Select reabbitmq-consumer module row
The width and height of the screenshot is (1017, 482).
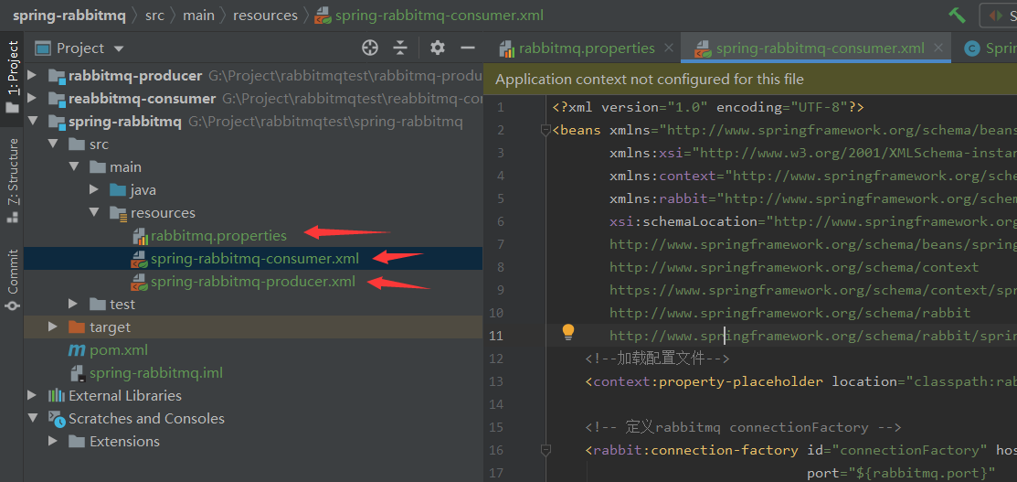253,99
